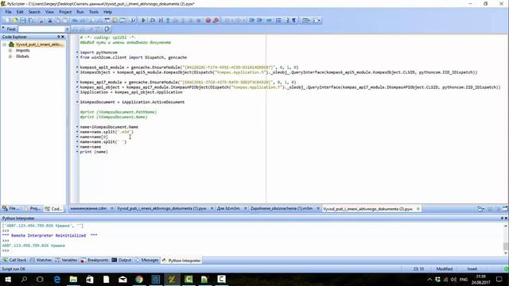
Task: Select the Python Interpreter tab
Action: click(181, 261)
